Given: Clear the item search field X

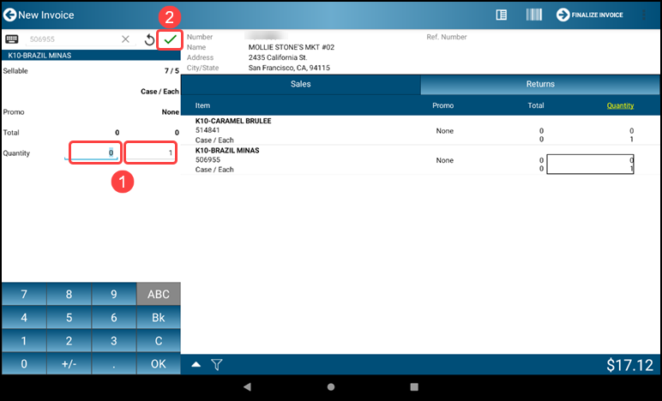Looking at the screenshot, I should 125,39.
